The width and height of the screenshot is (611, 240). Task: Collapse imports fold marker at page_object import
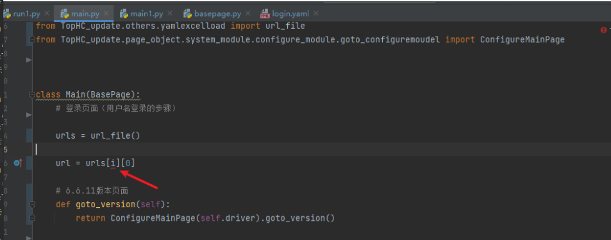coord(32,40)
